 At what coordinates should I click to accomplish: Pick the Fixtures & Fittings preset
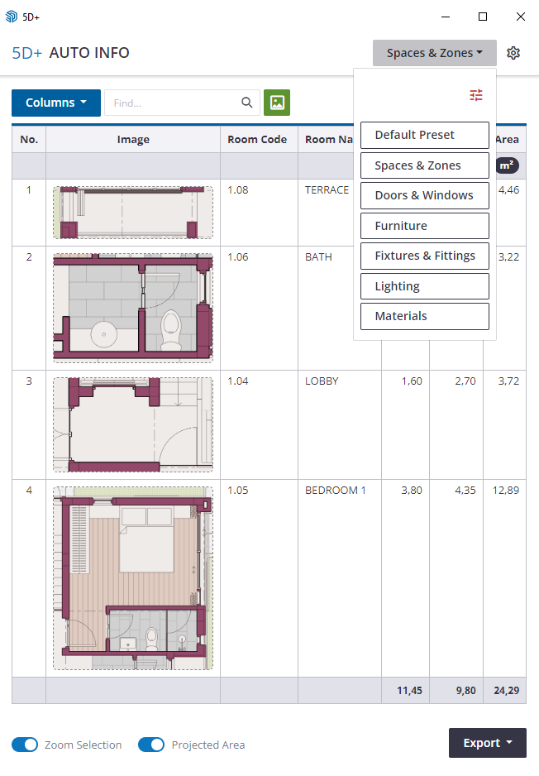(x=425, y=256)
